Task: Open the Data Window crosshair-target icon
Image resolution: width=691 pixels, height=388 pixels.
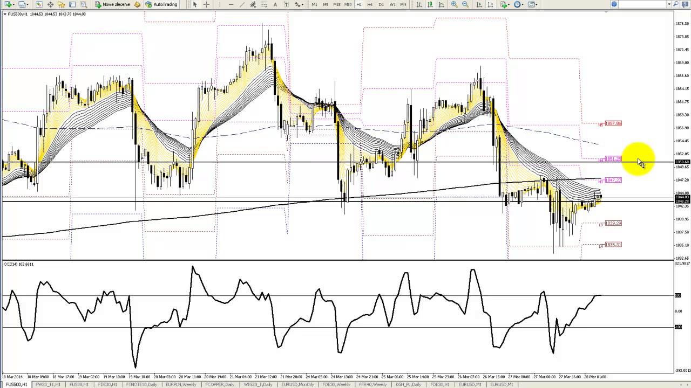Action: (50, 4)
